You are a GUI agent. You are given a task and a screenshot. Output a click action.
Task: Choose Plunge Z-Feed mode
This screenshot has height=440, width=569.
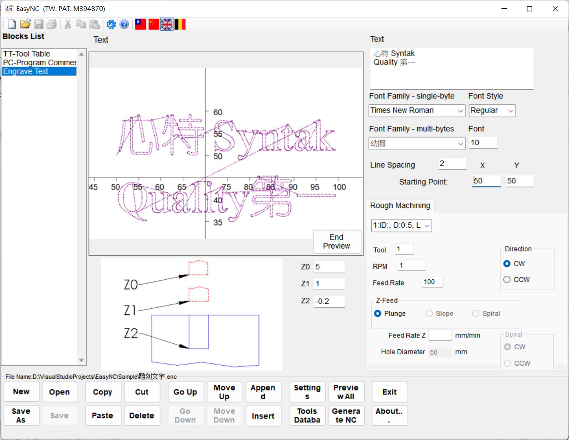click(390, 313)
